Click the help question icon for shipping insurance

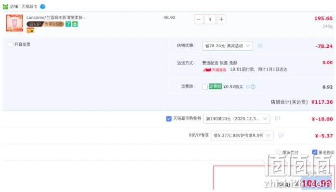pos(253,87)
